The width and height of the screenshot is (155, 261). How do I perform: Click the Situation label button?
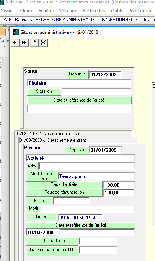[44, 91]
